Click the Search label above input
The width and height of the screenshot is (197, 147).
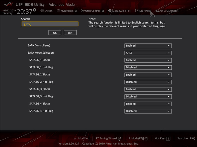pyautogui.click(x=25, y=19)
